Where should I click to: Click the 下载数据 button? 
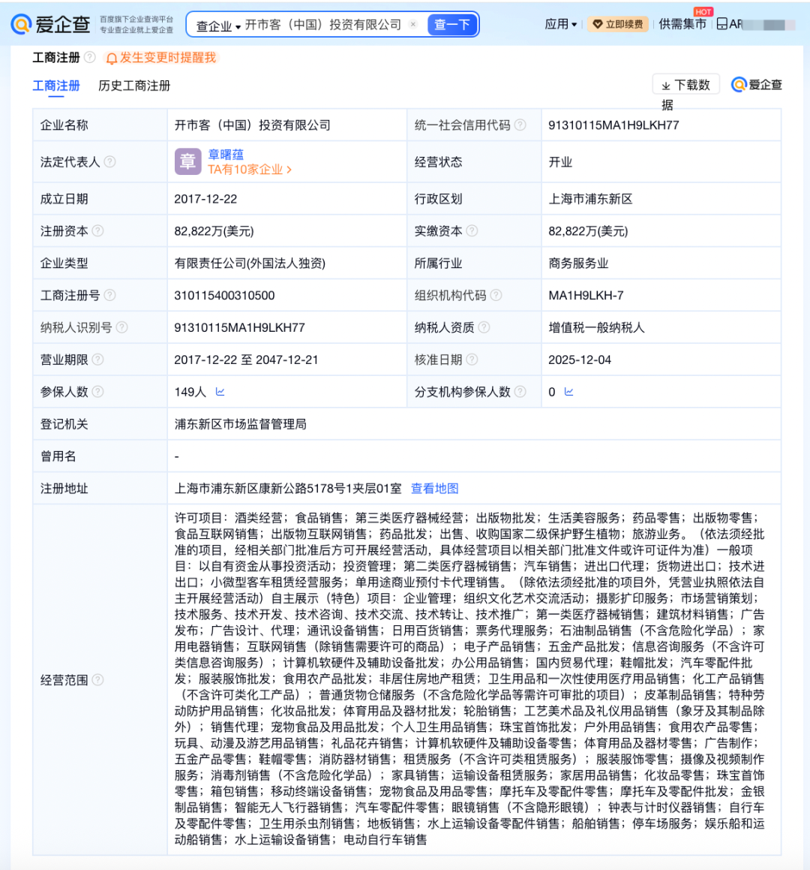click(x=685, y=85)
